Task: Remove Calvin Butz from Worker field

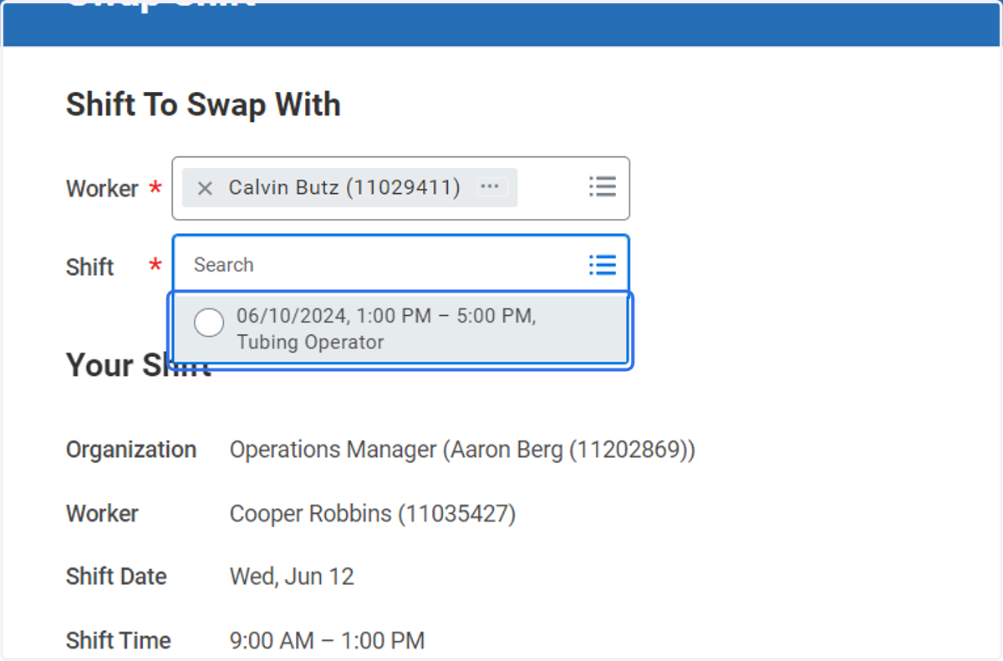Action: 205,188
